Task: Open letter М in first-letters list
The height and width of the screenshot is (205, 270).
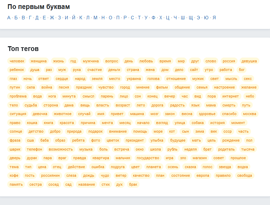Action: 95,18
